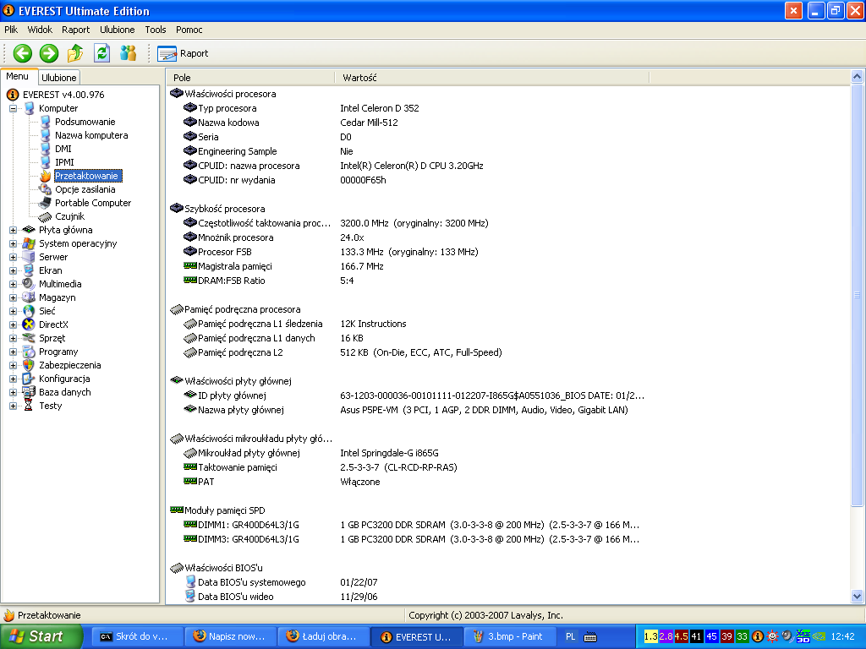Expand the Serwer tree node

tap(14, 257)
